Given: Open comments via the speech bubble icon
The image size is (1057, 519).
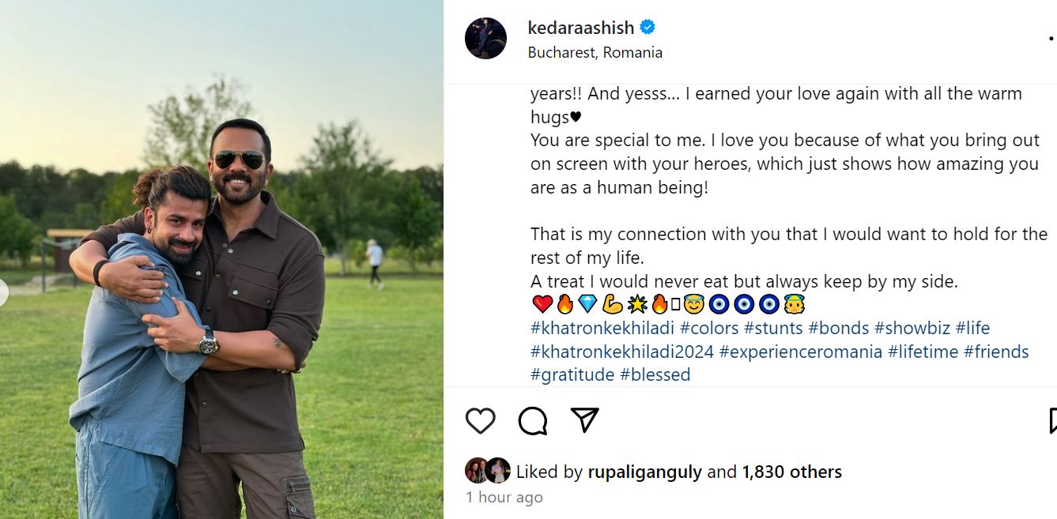Looking at the screenshot, I should click(x=532, y=420).
